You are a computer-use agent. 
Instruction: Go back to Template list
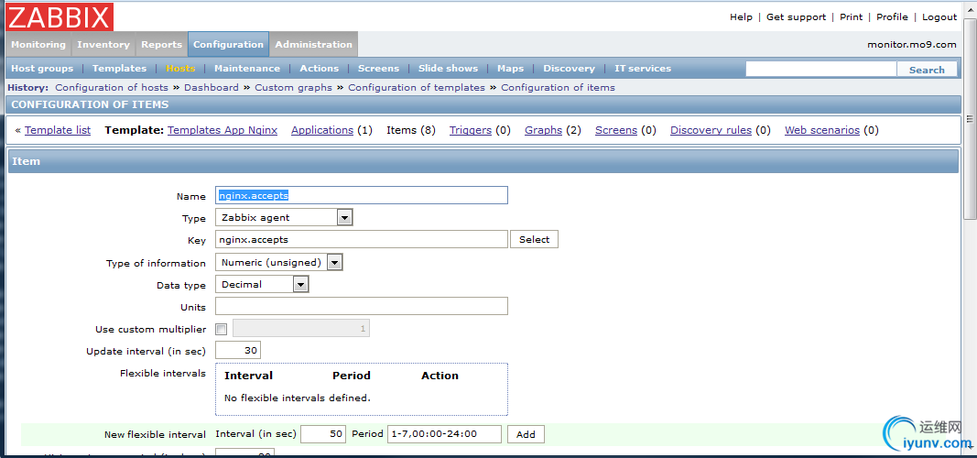pos(58,130)
